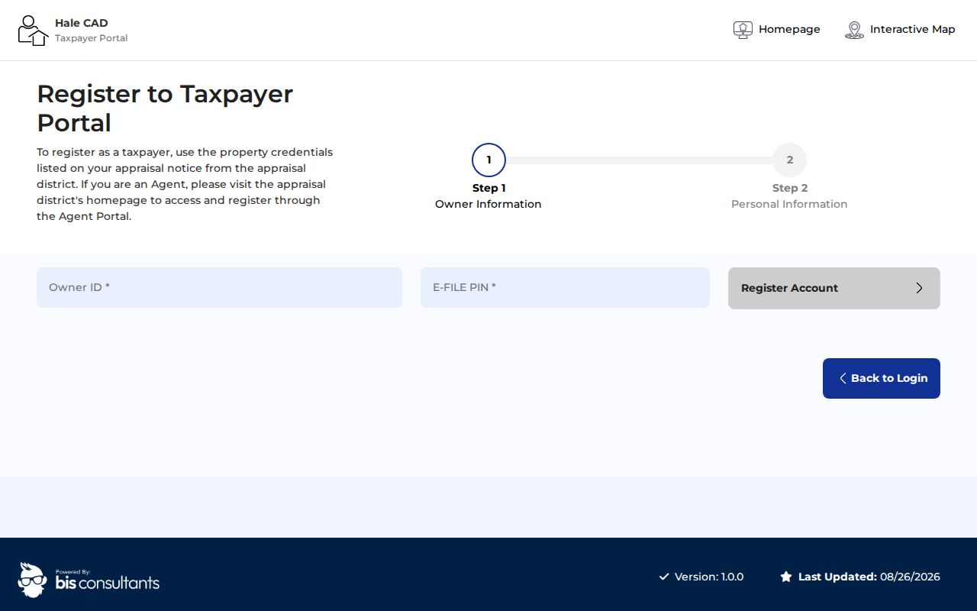Open the Interactive Map link
Image resolution: width=977 pixels, height=611 pixels.
[x=900, y=30]
